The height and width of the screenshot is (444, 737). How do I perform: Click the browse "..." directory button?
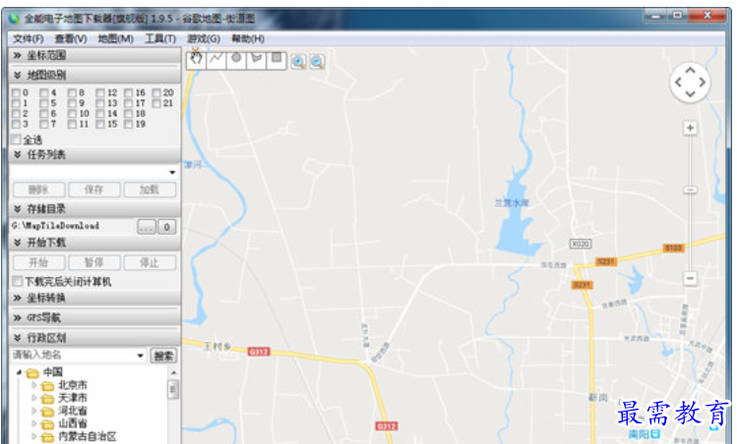pyautogui.click(x=147, y=227)
